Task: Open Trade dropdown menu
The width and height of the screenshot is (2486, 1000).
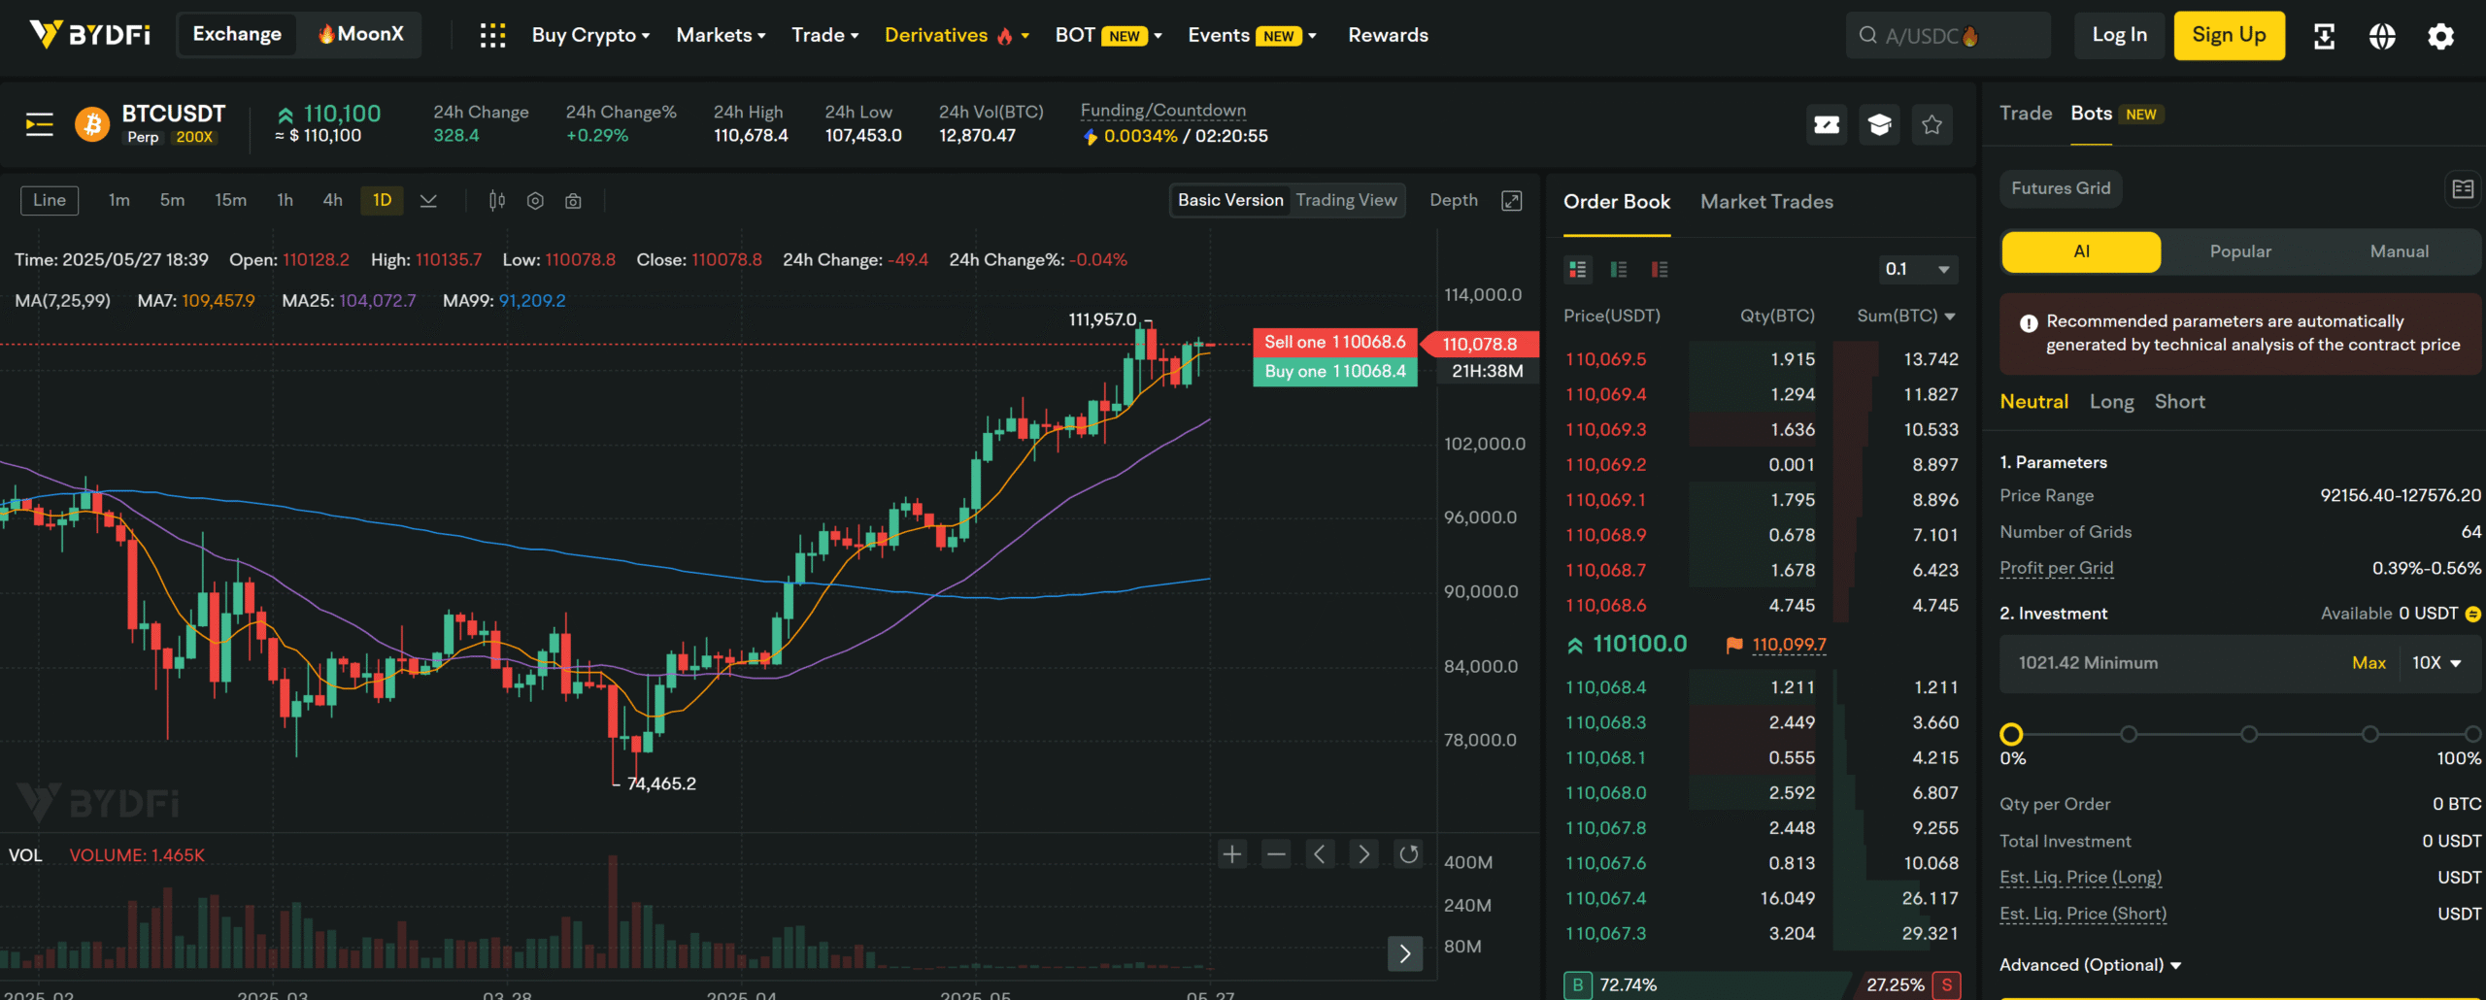Action: [x=825, y=36]
